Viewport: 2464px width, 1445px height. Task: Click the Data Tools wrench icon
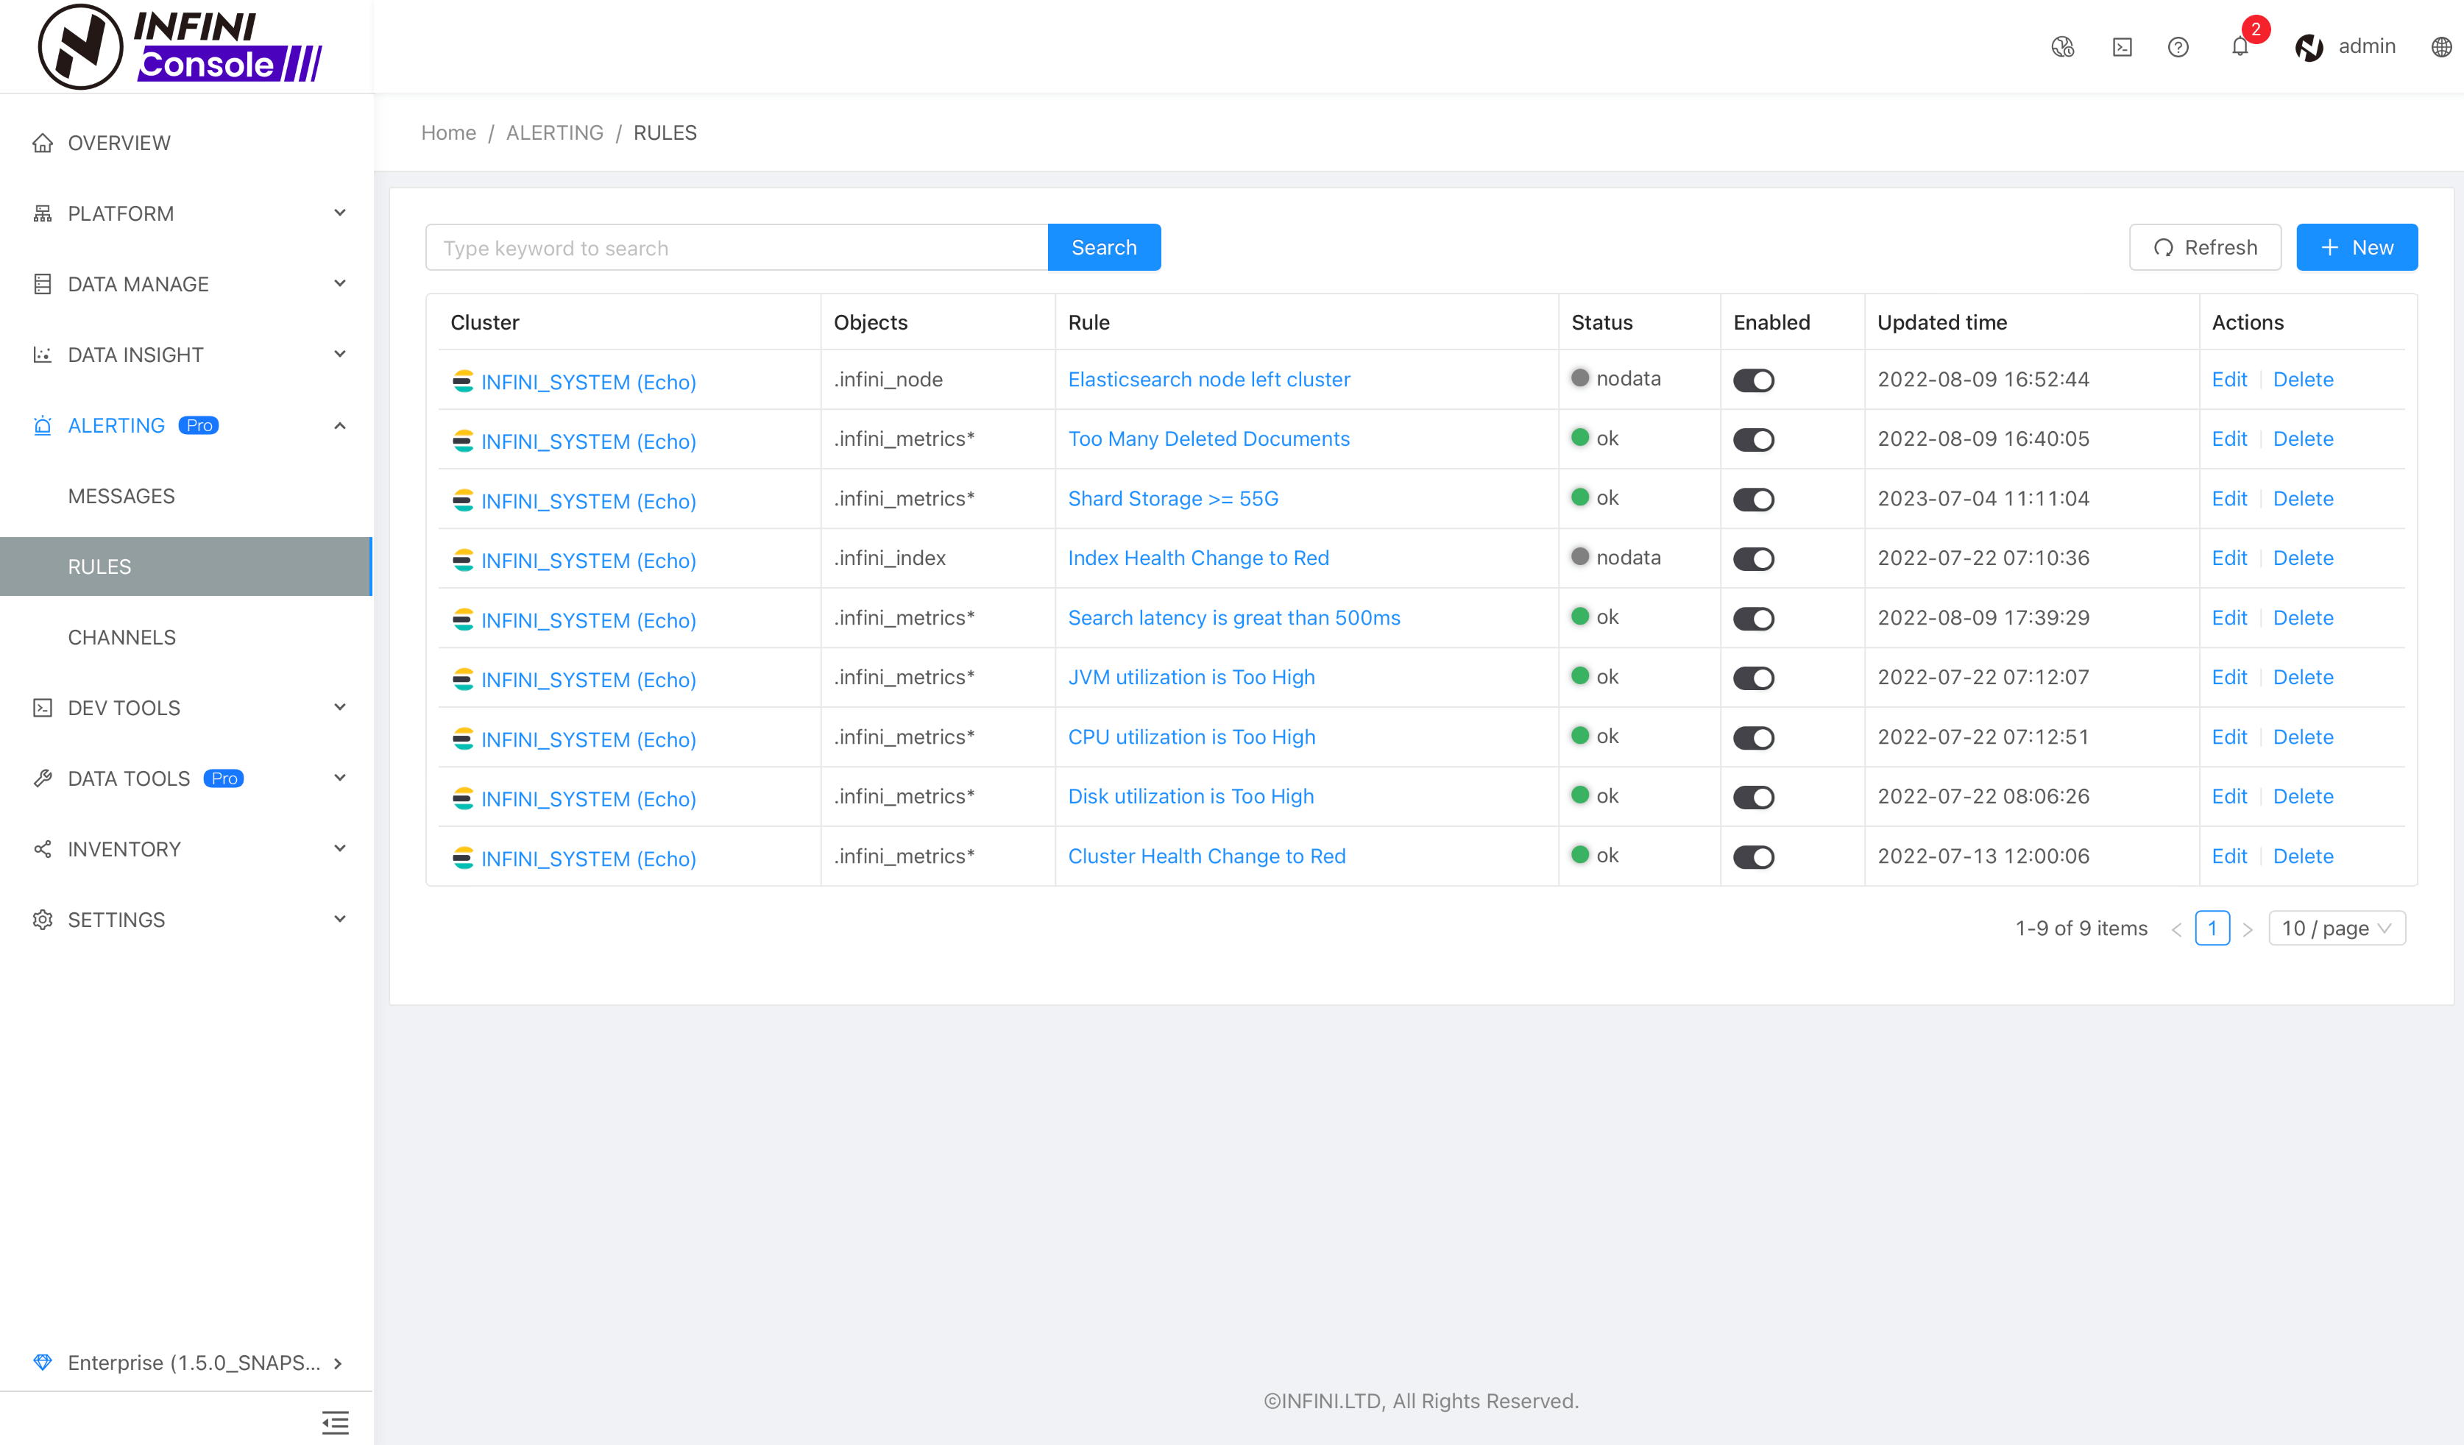pos(42,778)
